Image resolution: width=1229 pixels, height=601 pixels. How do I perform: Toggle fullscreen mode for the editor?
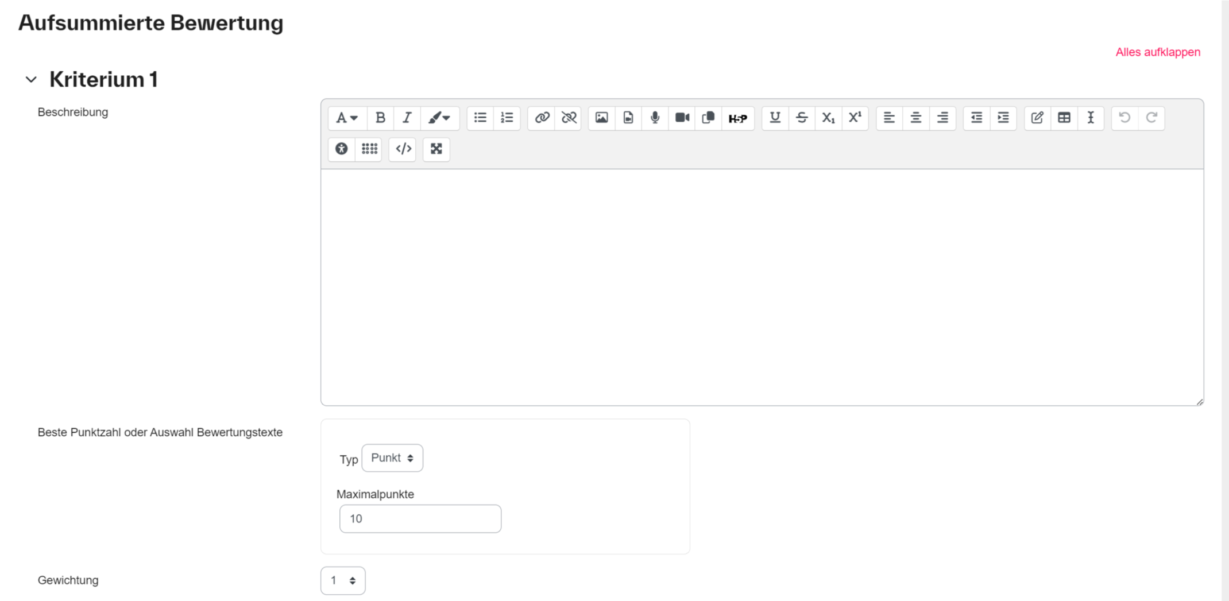point(436,149)
